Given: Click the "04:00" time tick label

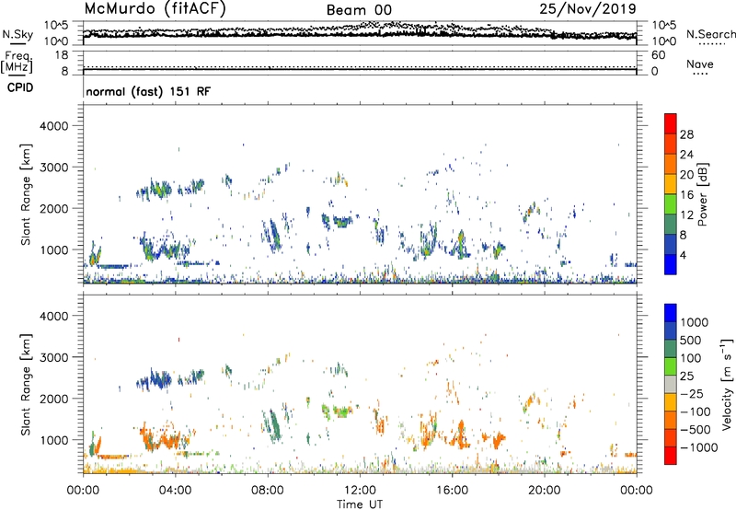Looking at the screenshot, I should coord(175,491).
